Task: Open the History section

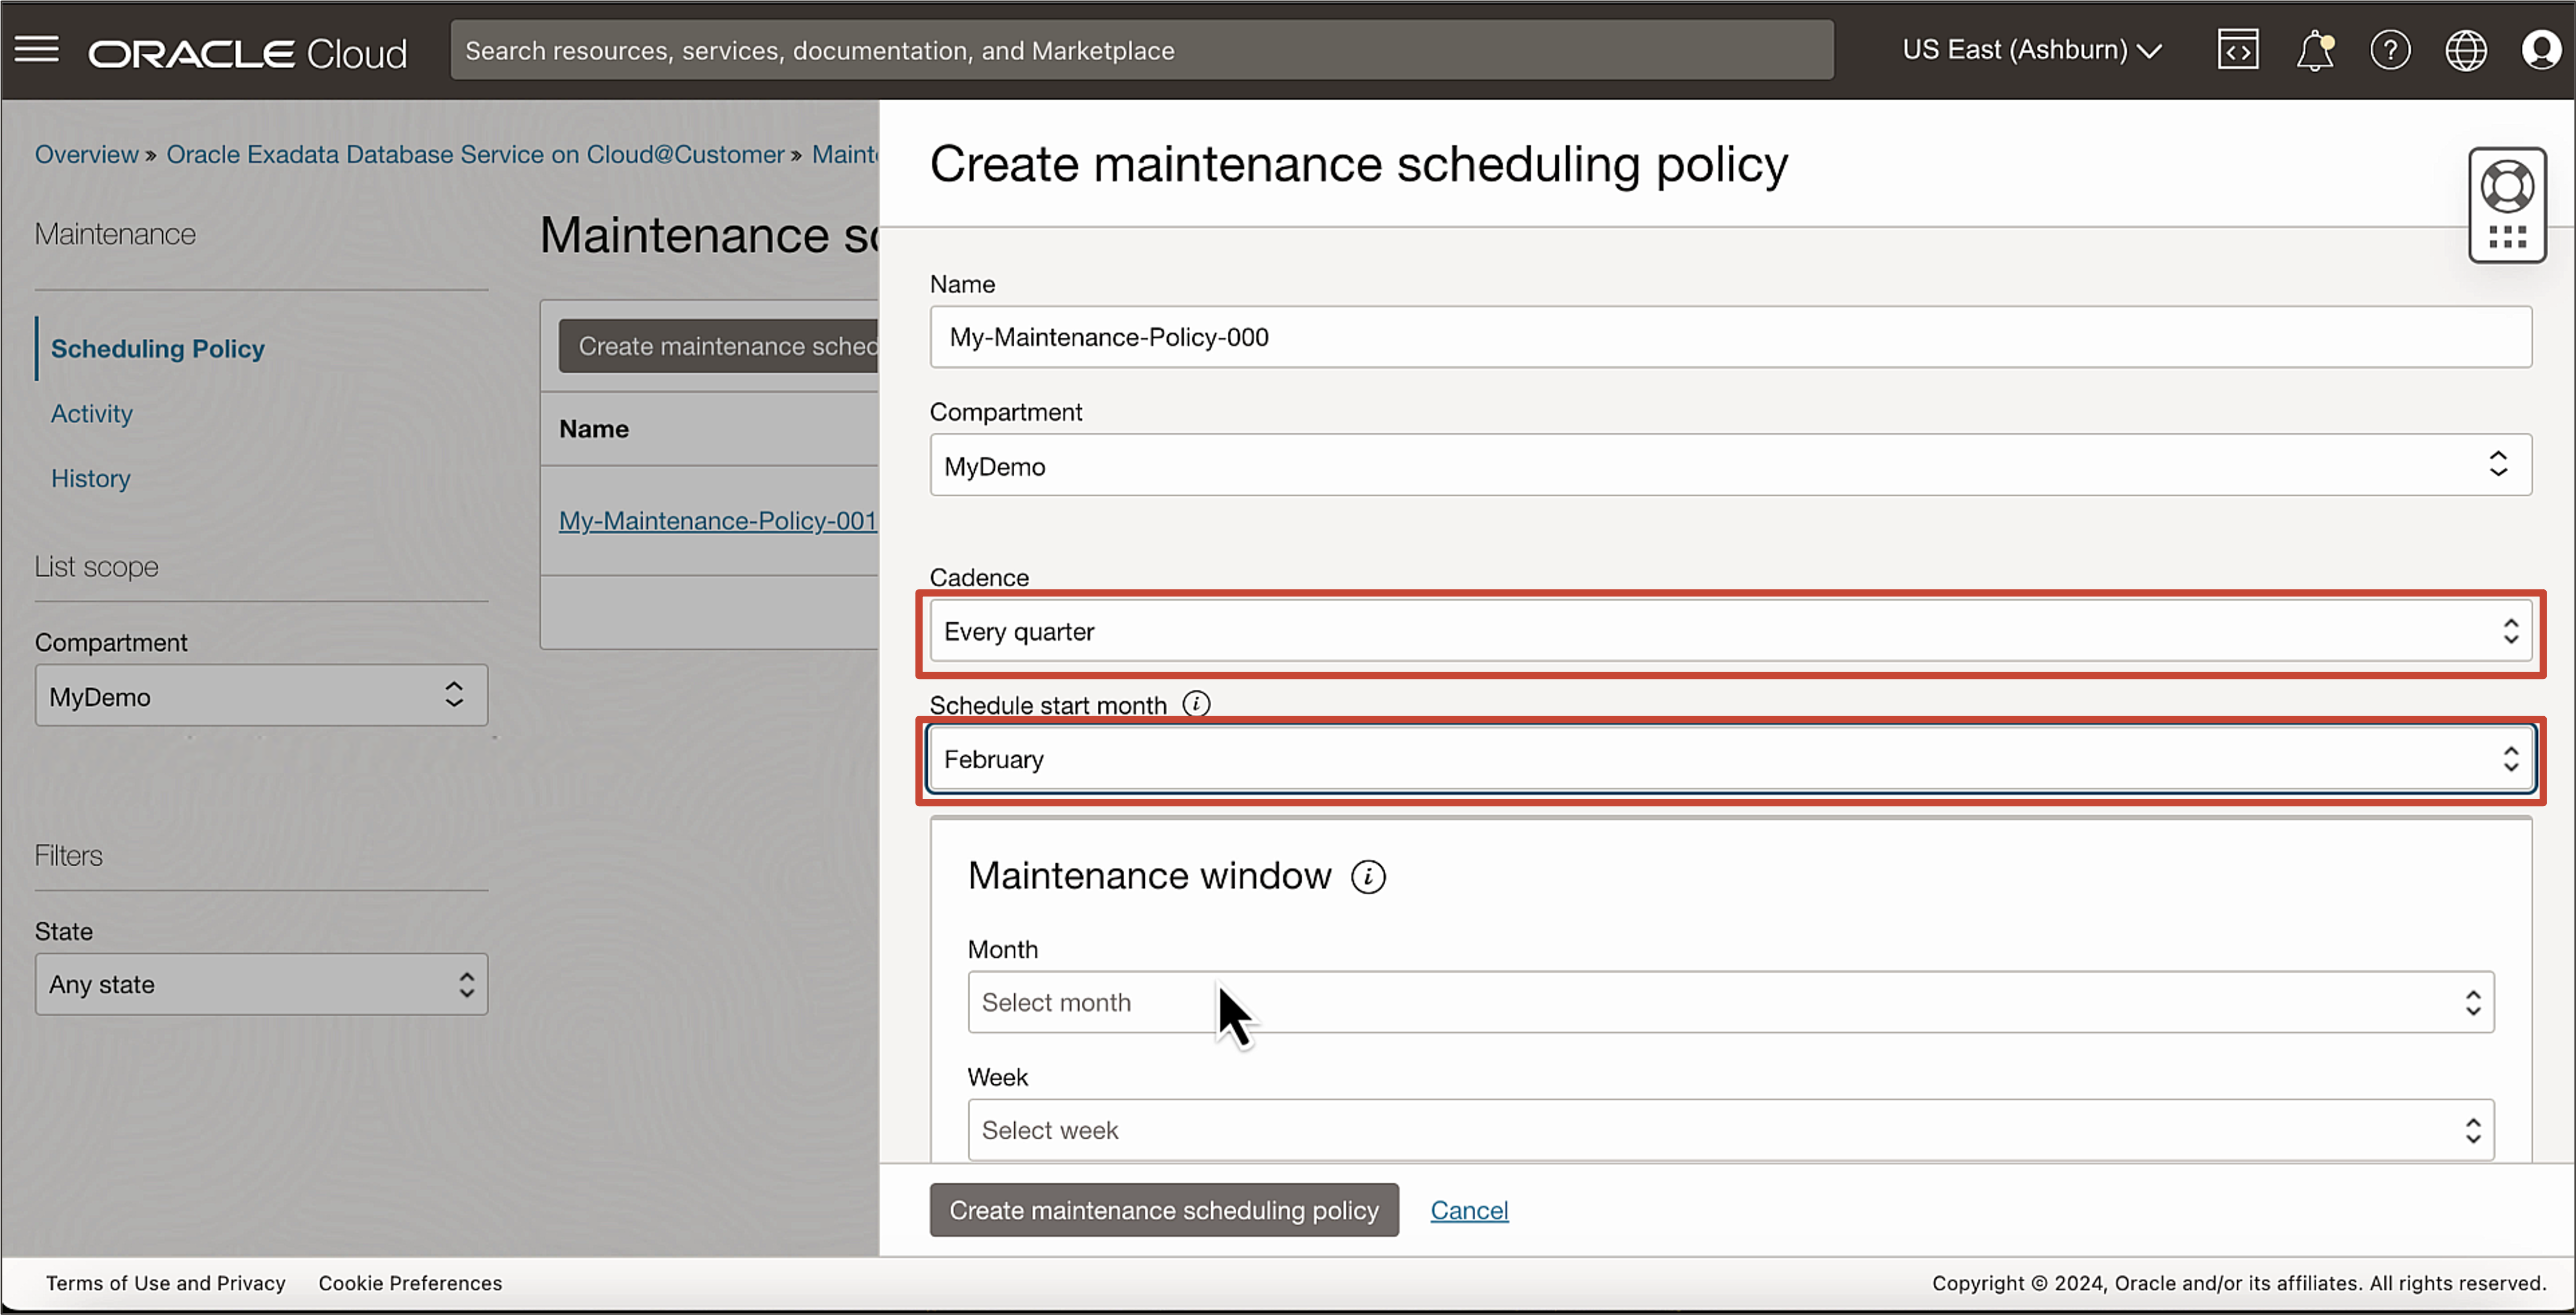Action: pos(90,478)
